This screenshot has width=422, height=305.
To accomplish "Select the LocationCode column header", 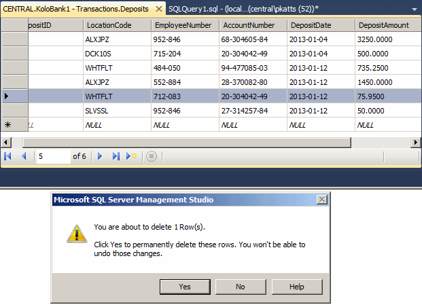I will pyautogui.click(x=117, y=25).
